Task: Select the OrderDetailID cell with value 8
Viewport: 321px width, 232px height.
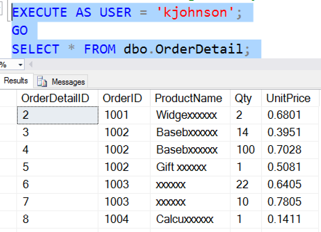Action: pos(57,219)
